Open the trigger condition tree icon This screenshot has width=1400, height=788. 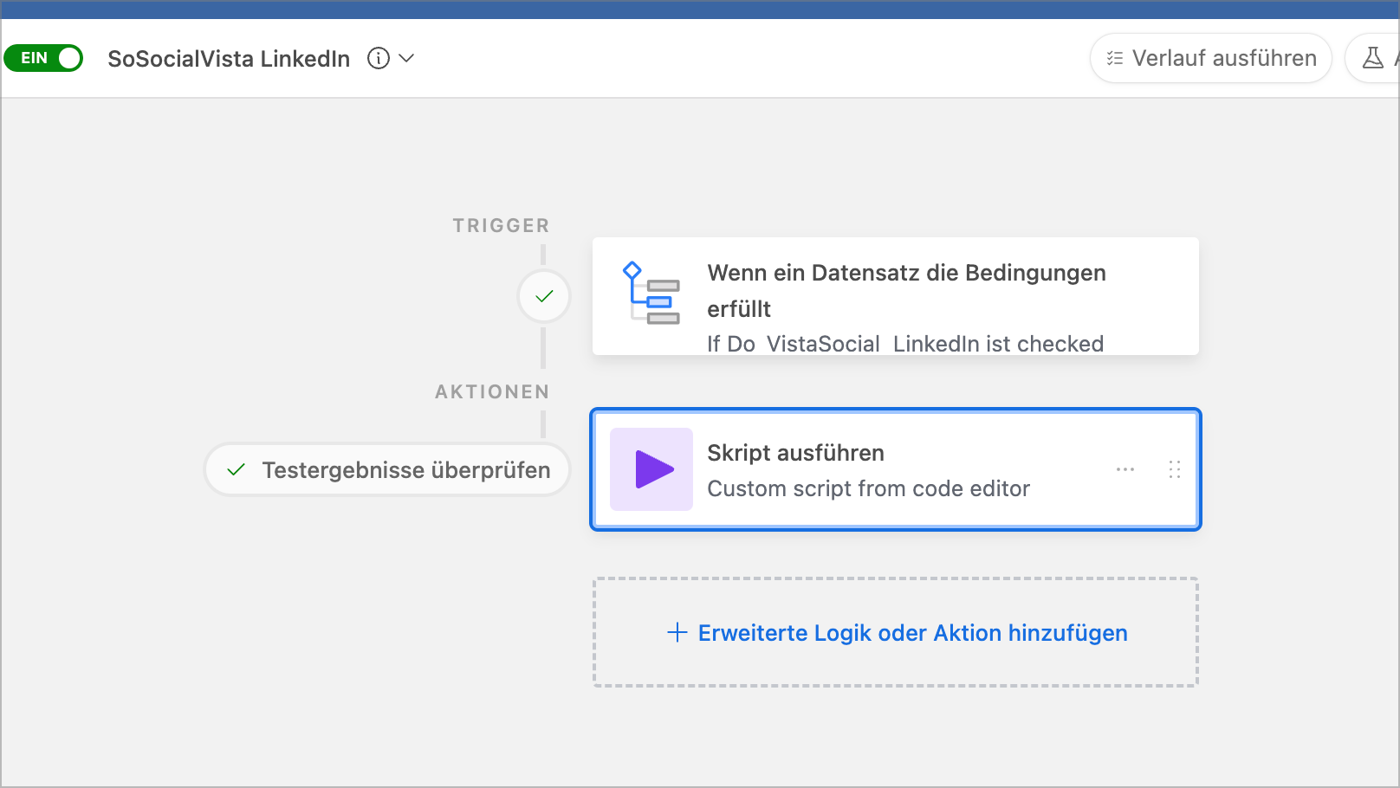pos(651,293)
